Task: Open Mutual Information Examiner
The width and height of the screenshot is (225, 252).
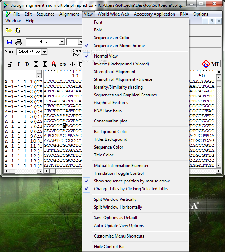Action: [121, 166]
